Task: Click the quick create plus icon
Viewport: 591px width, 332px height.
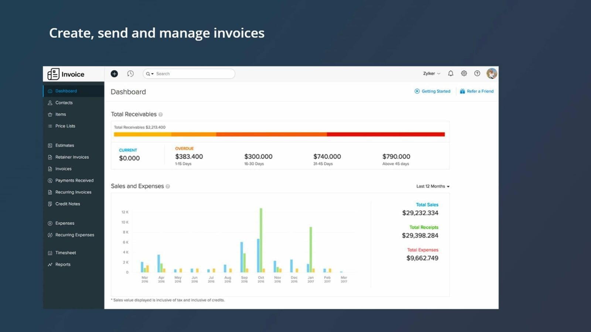Action: pyautogui.click(x=114, y=74)
